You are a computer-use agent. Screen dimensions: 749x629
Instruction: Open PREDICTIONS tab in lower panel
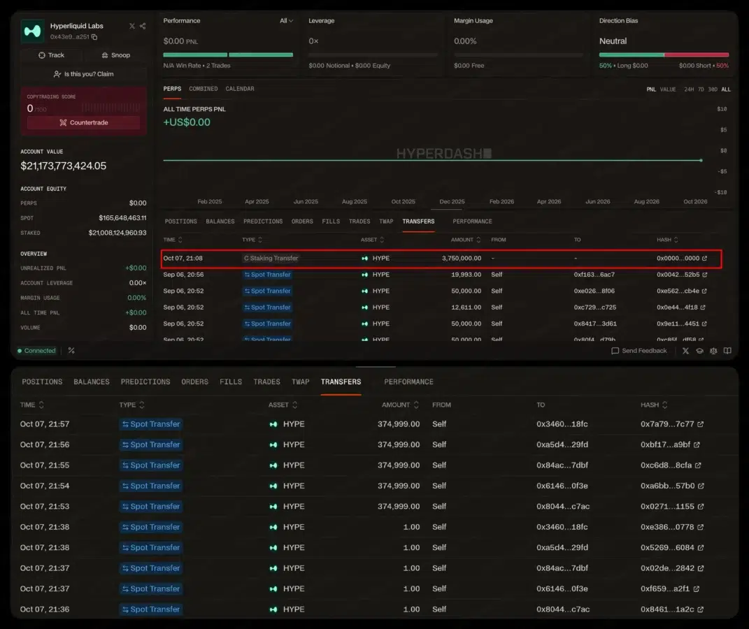[x=145, y=382]
